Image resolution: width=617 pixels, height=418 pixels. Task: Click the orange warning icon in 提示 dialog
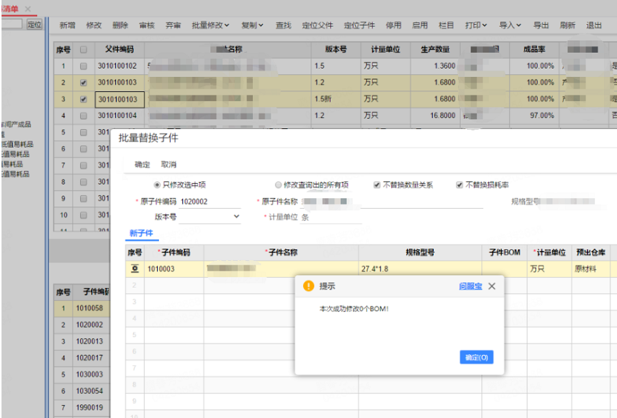[x=308, y=286]
